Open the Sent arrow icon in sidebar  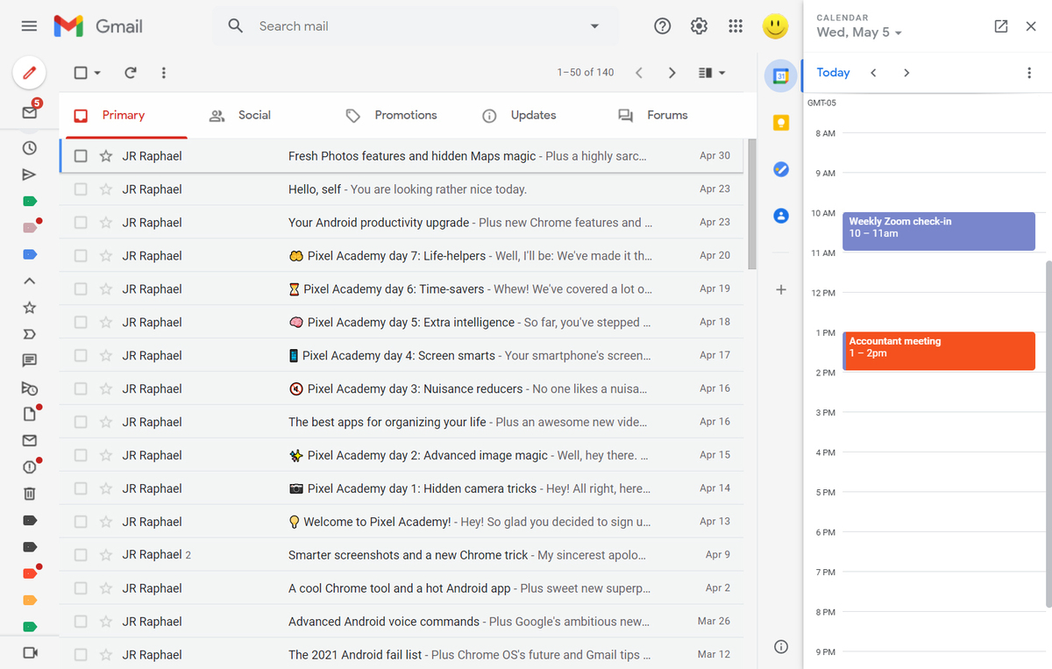29,174
